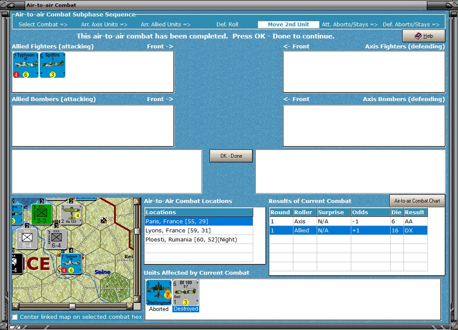Click the Odds column header
The height and width of the screenshot is (330, 458).
(x=371, y=213)
